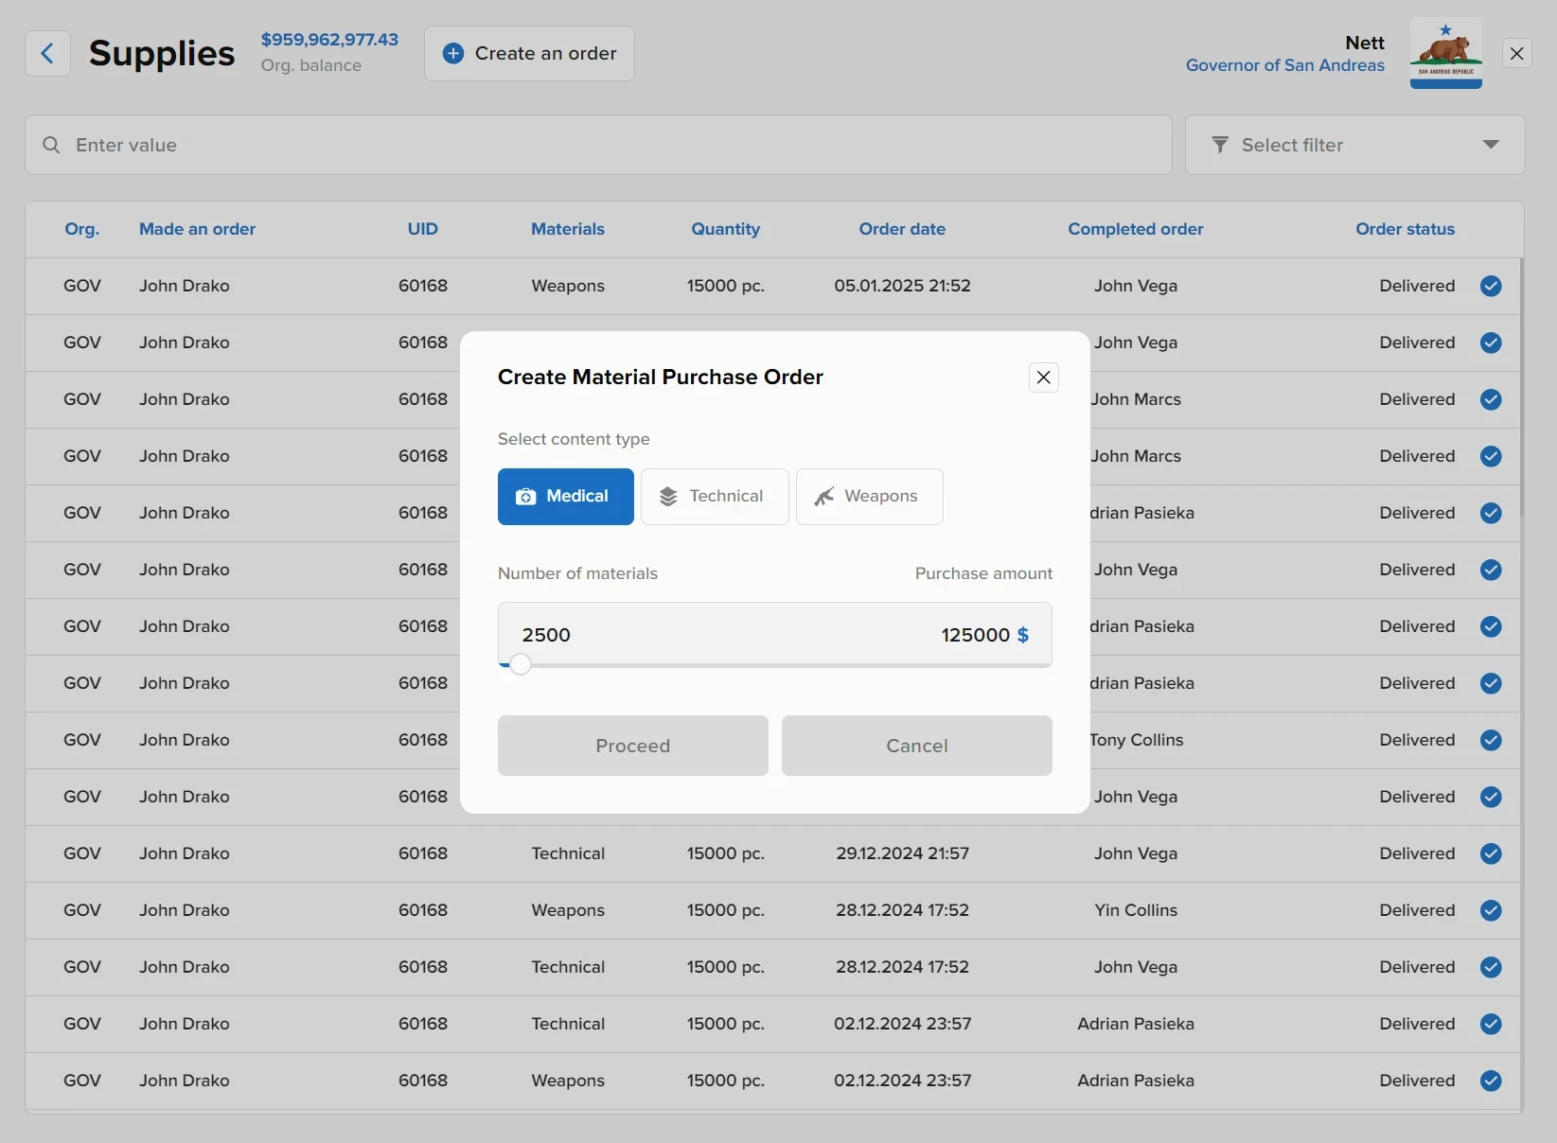Click the Delivered checkmark in last row
Screen dimensions: 1557x1143
pos(1491,1081)
